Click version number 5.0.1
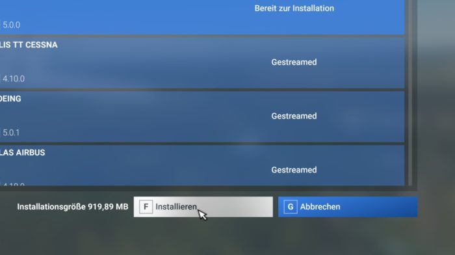This screenshot has height=255, width=455. click(11, 133)
